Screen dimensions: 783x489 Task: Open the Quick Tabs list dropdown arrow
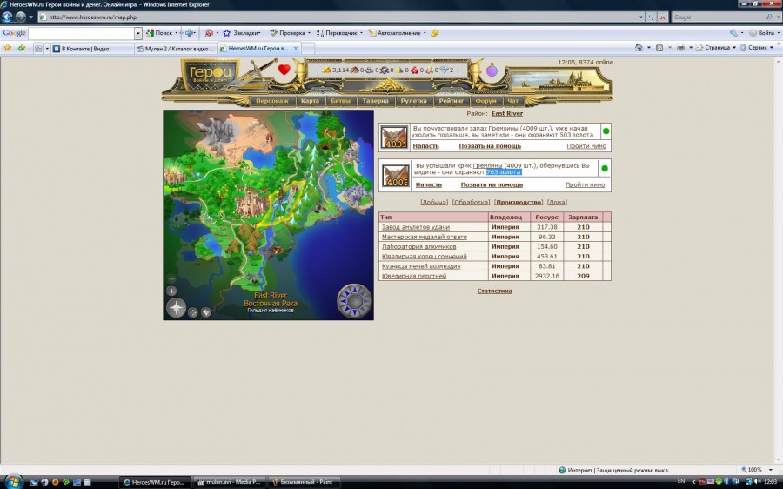pyautogui.click(x=48, y=49)
